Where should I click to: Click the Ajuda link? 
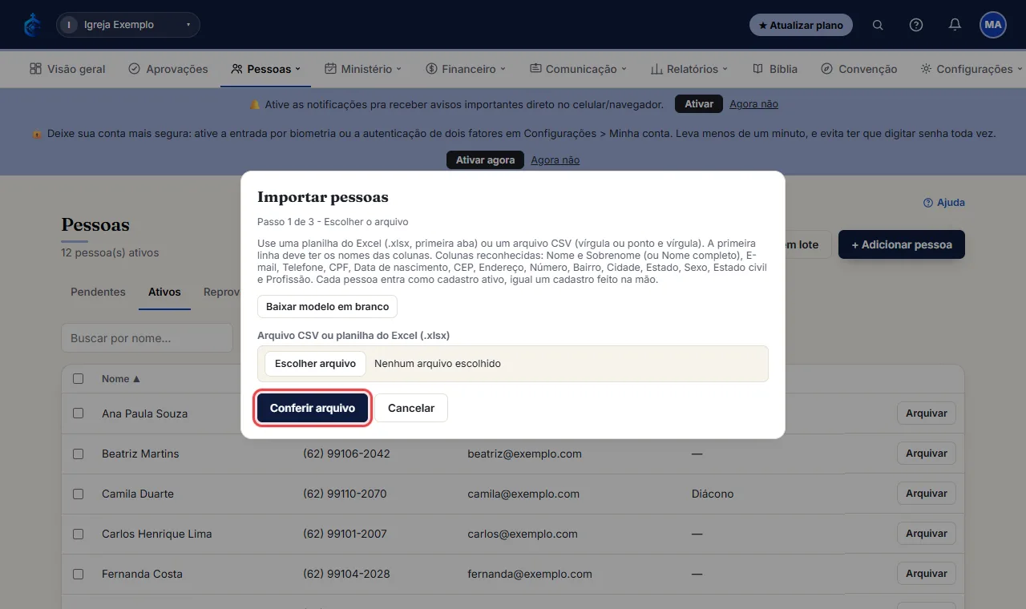(944, 203)
